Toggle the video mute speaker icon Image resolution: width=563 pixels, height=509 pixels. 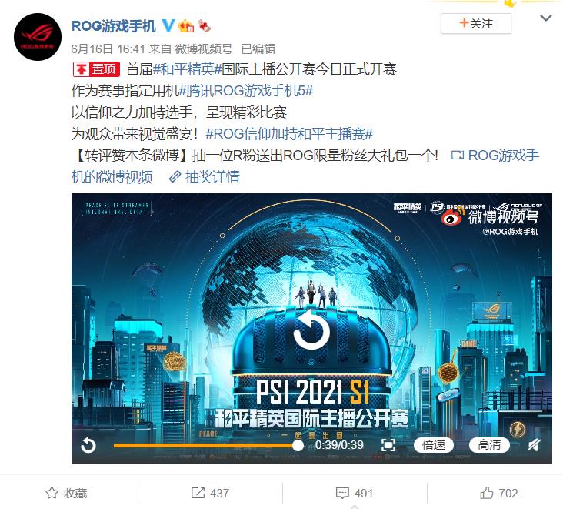pyautogui.click(x=535, y=445)
